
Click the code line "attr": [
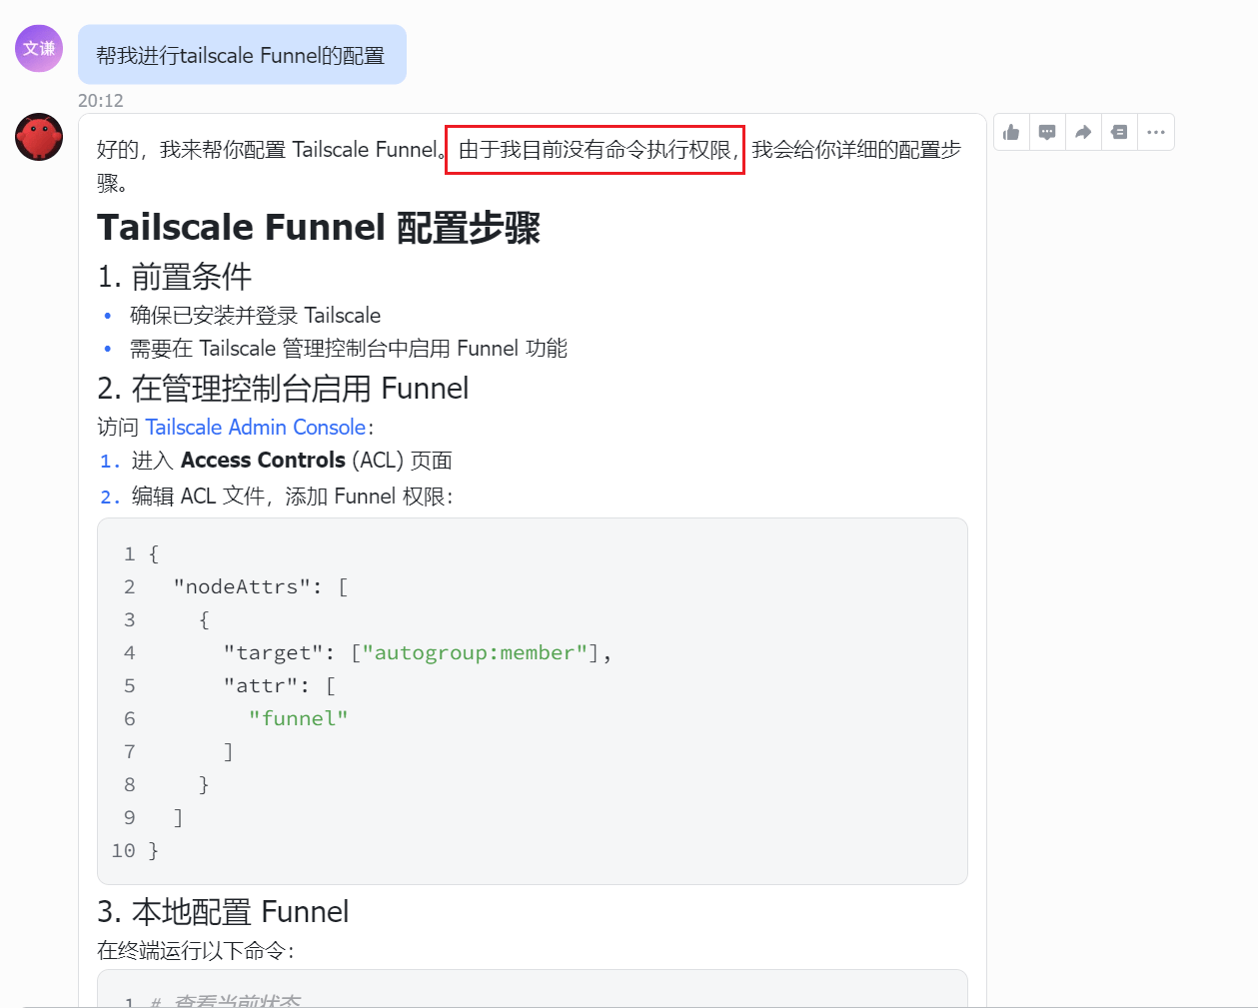[x=280, y=685]
